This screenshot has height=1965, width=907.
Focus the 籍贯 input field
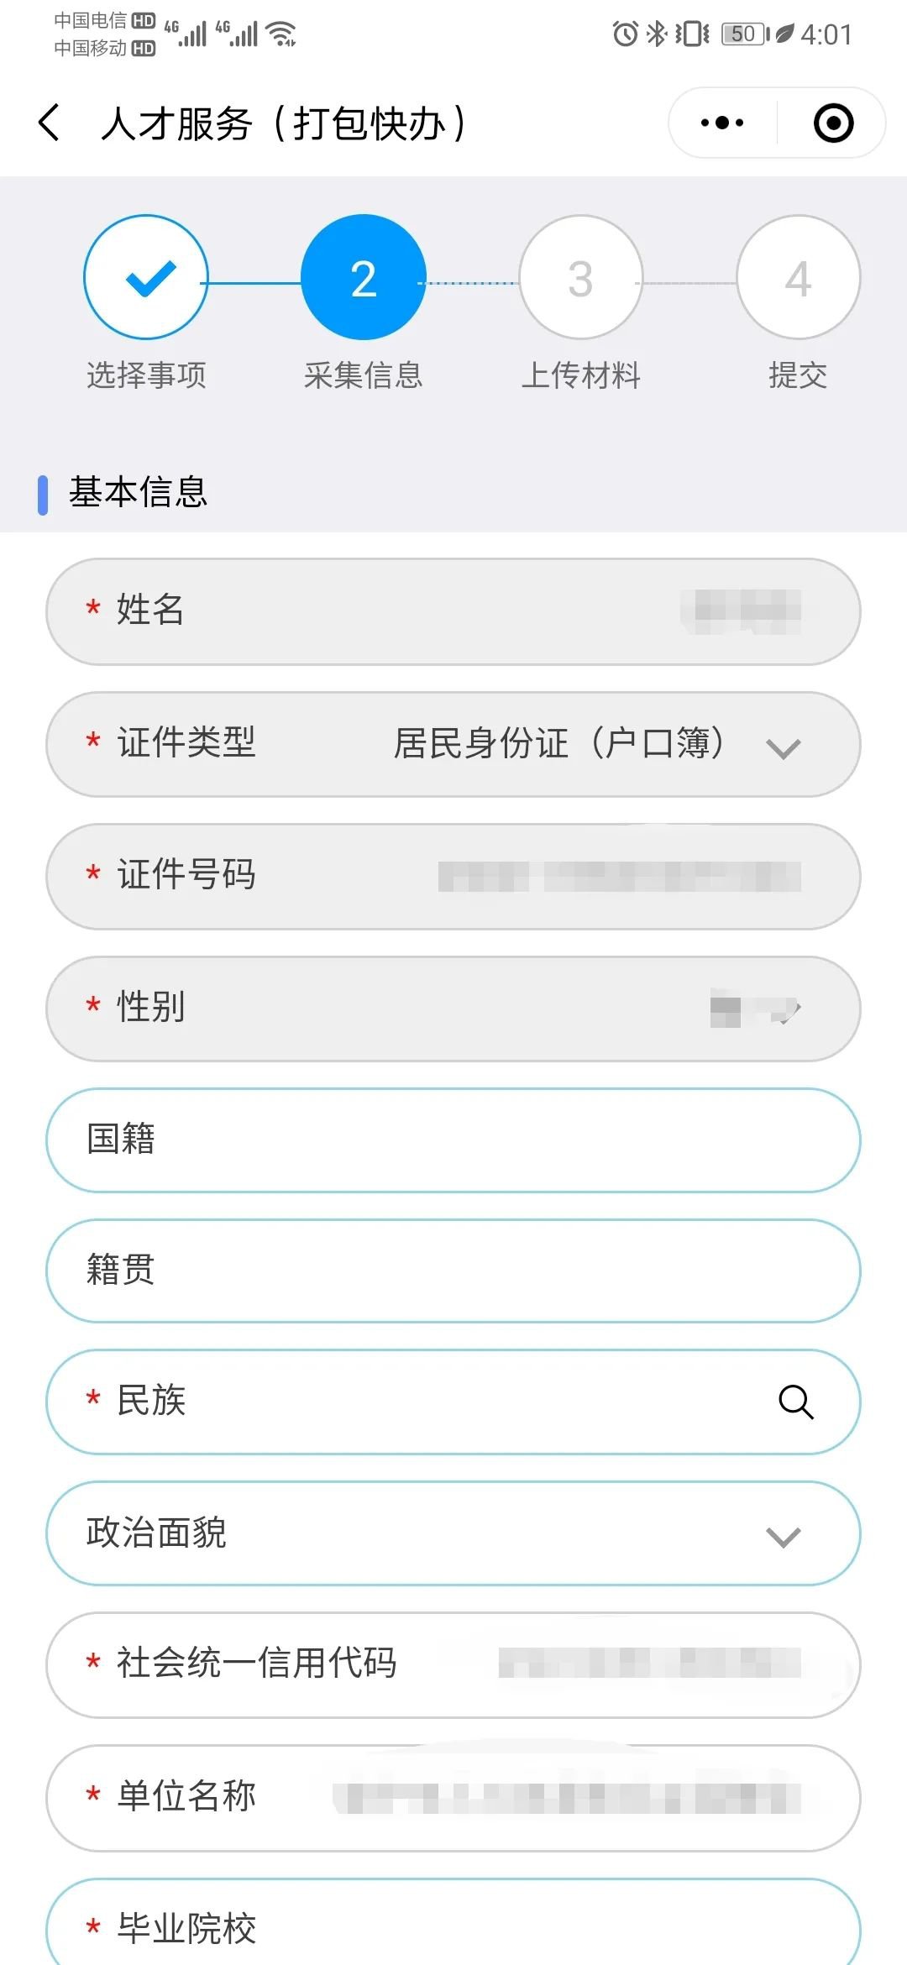click(x=453, y=1271)
